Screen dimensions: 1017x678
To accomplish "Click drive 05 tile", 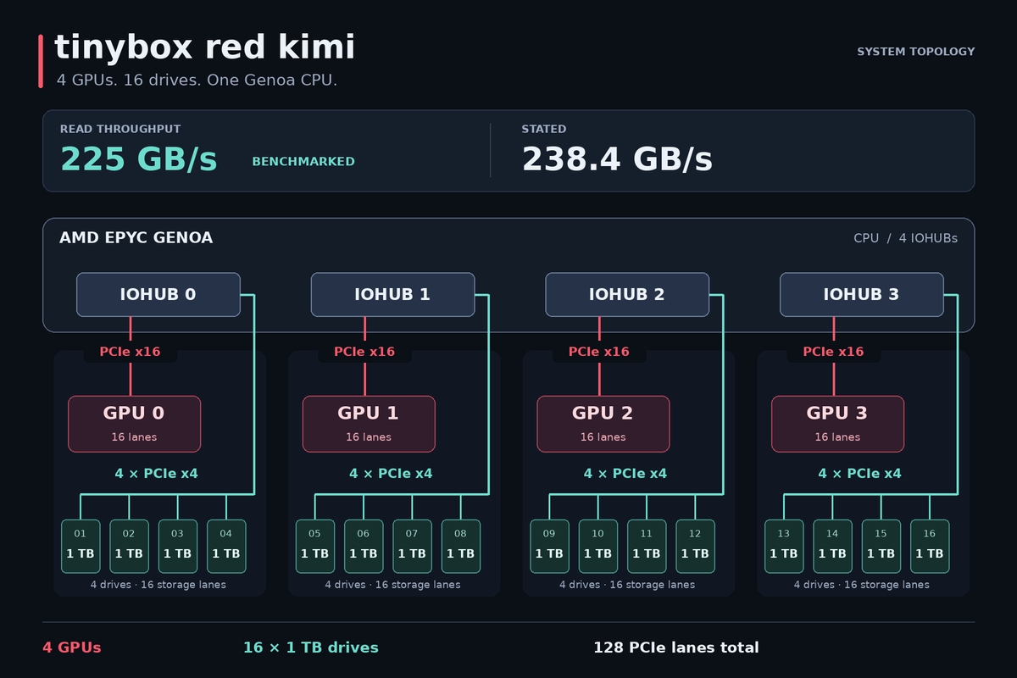I will click(x=315, y=546).
